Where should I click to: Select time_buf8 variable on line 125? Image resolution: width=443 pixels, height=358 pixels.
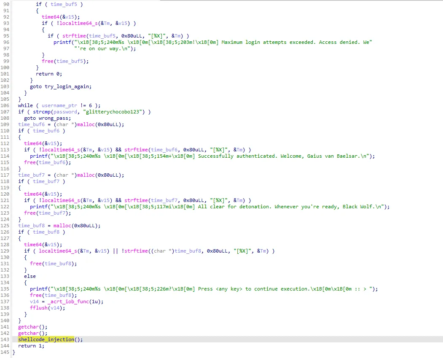tap(30, 226)
